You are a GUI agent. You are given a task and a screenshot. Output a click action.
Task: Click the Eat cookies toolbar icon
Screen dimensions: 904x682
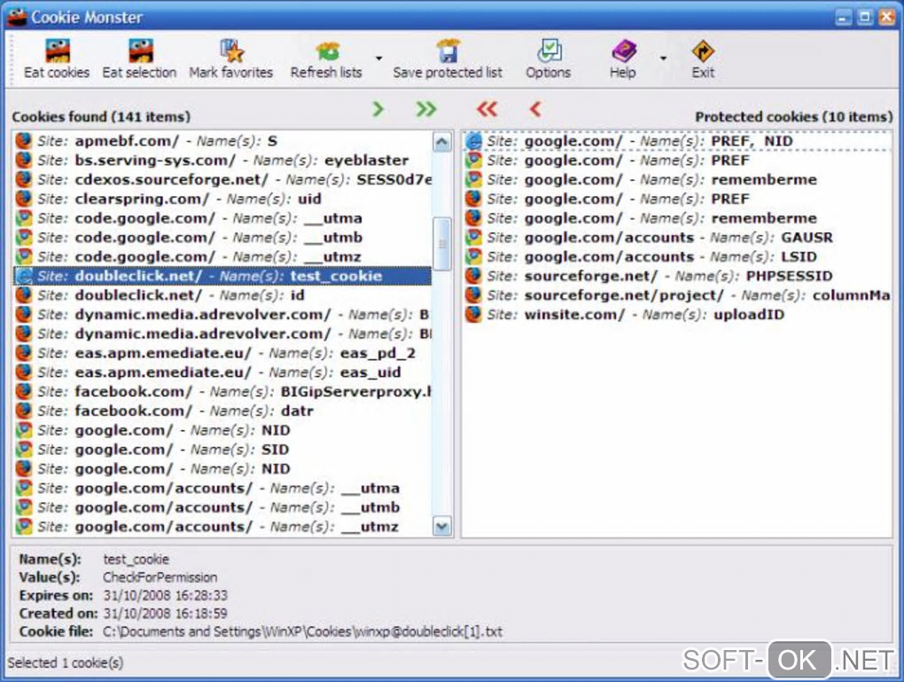(57, 51)
